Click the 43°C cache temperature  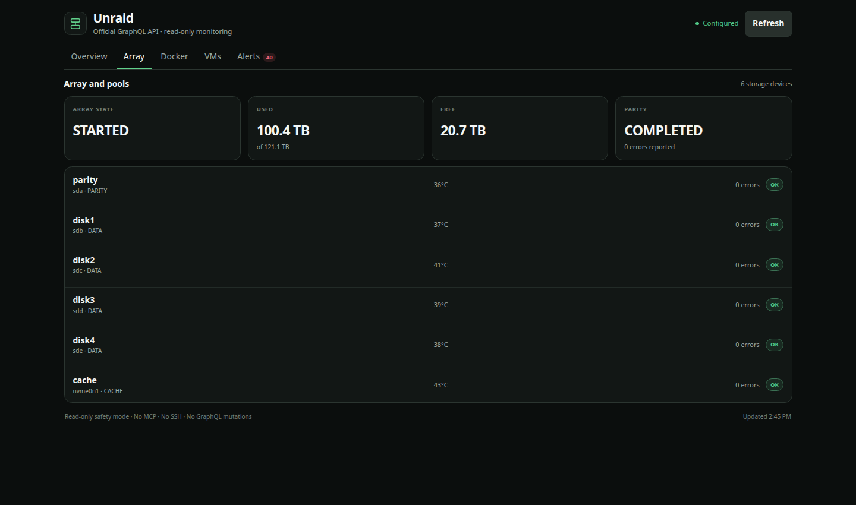click(440, 385)
